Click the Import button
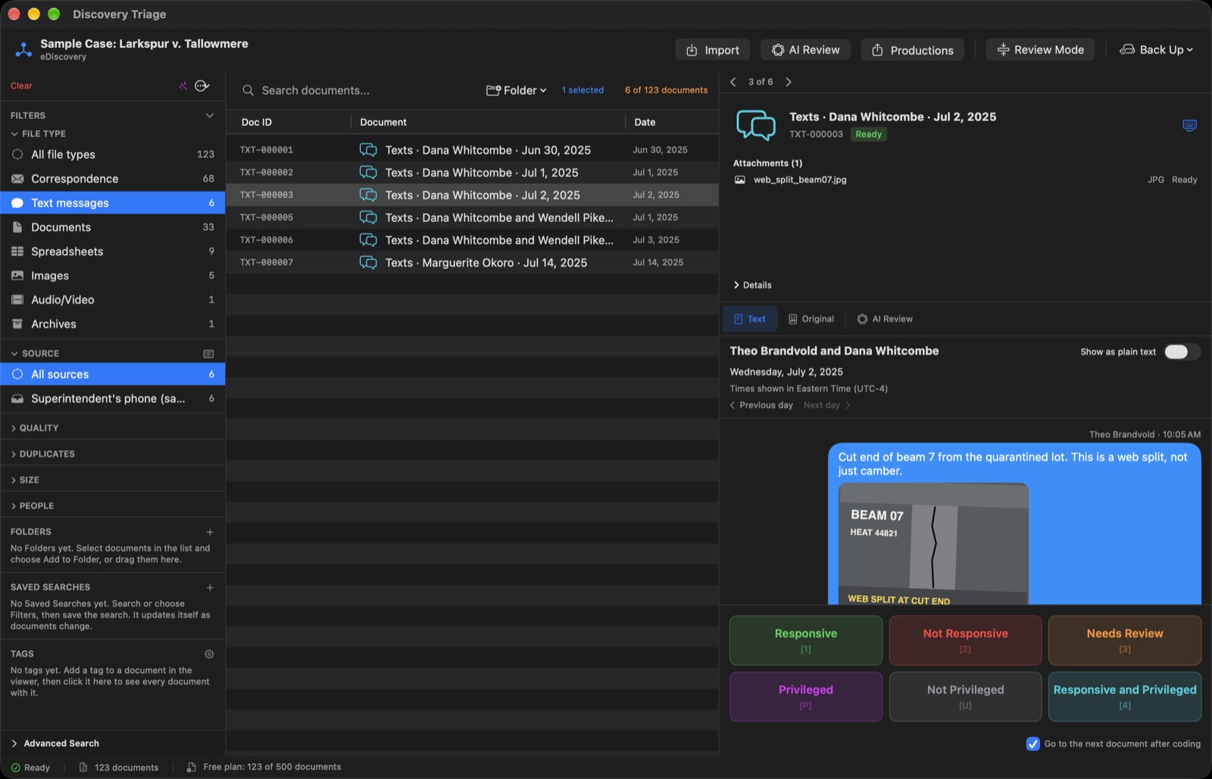Screen dimensions: 1212x779 (x=713, y=50)
